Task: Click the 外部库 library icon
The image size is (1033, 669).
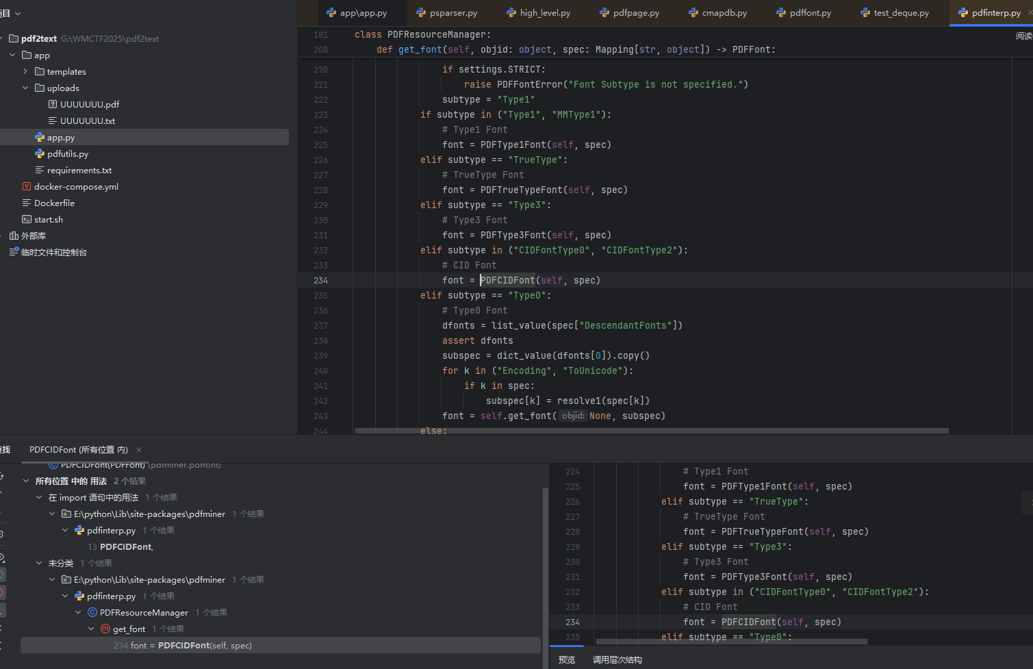Action: 14,236
